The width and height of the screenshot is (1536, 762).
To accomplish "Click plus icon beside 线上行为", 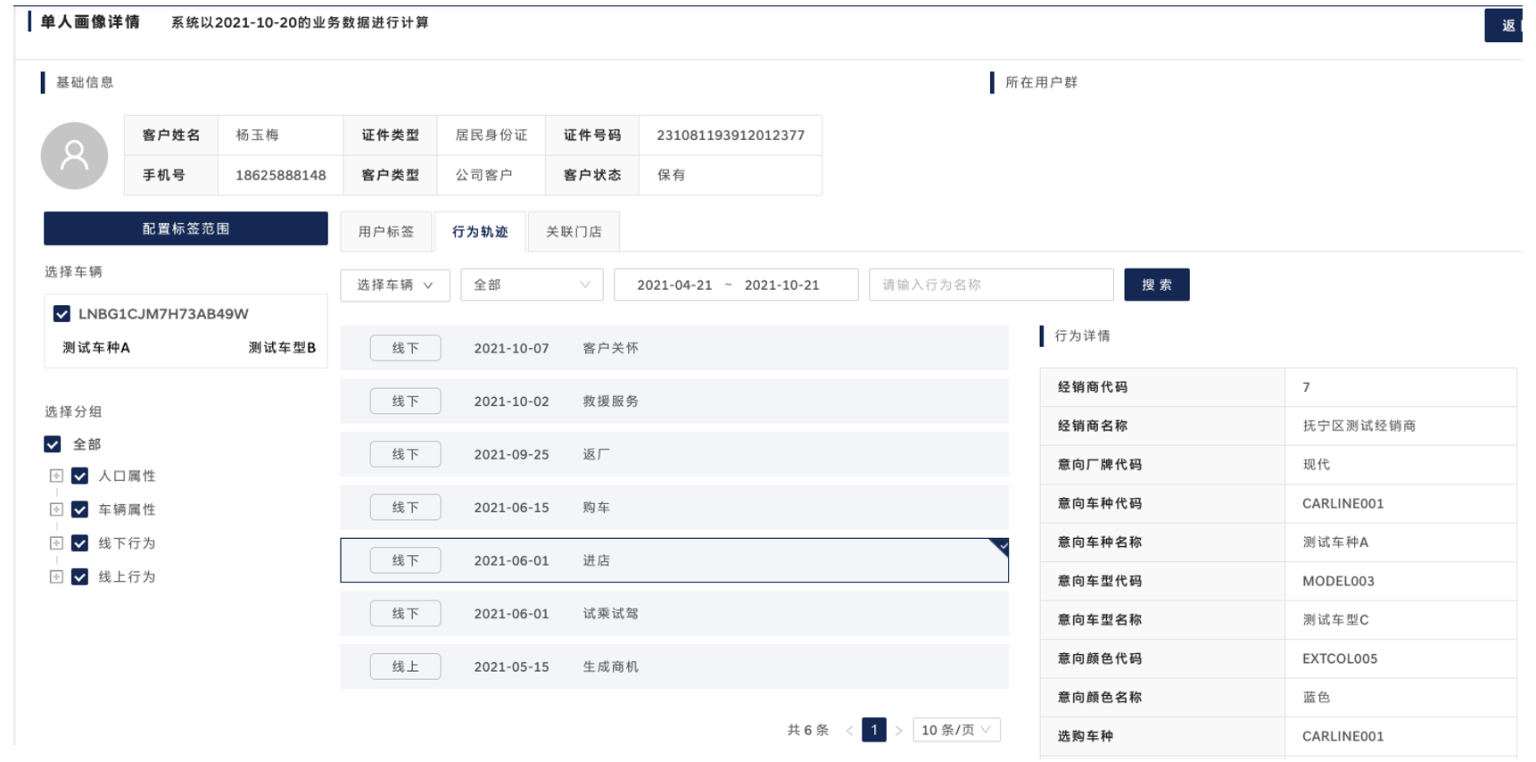I will [56, 577].
